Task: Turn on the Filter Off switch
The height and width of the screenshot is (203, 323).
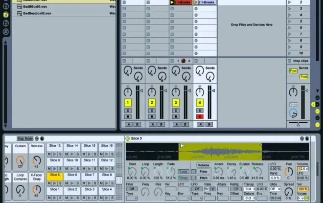Action: [132, 189]
